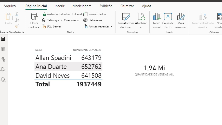This screenshot has height=125, width=222.
Task: Open the Arquivo menu
Action: coord(10,6)
